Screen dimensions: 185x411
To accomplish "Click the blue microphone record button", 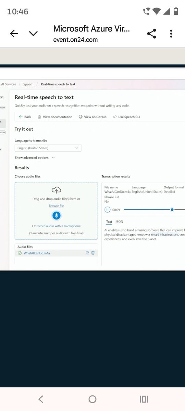I will click(56, 215).
